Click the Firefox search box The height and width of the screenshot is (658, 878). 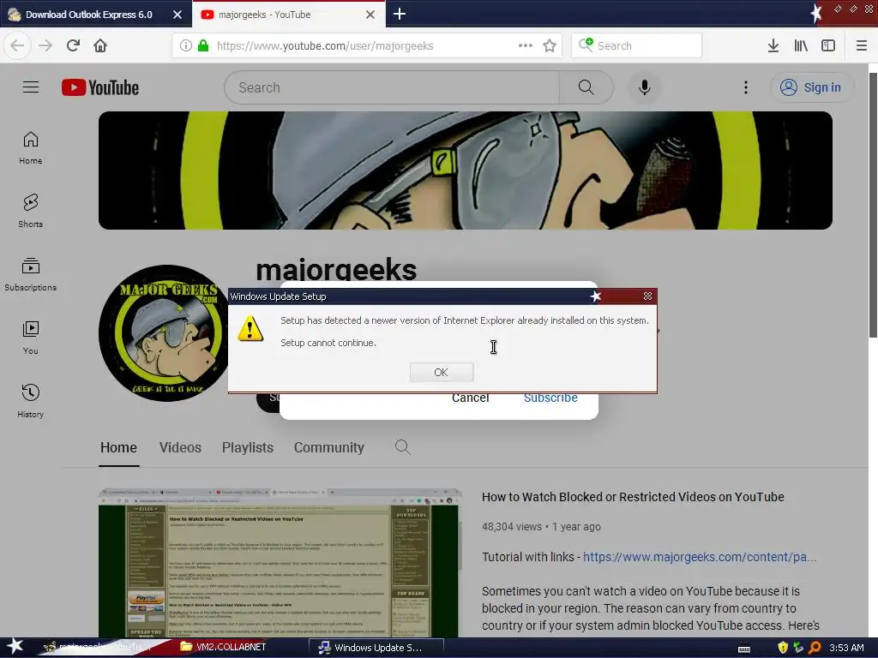pos(636,45)
